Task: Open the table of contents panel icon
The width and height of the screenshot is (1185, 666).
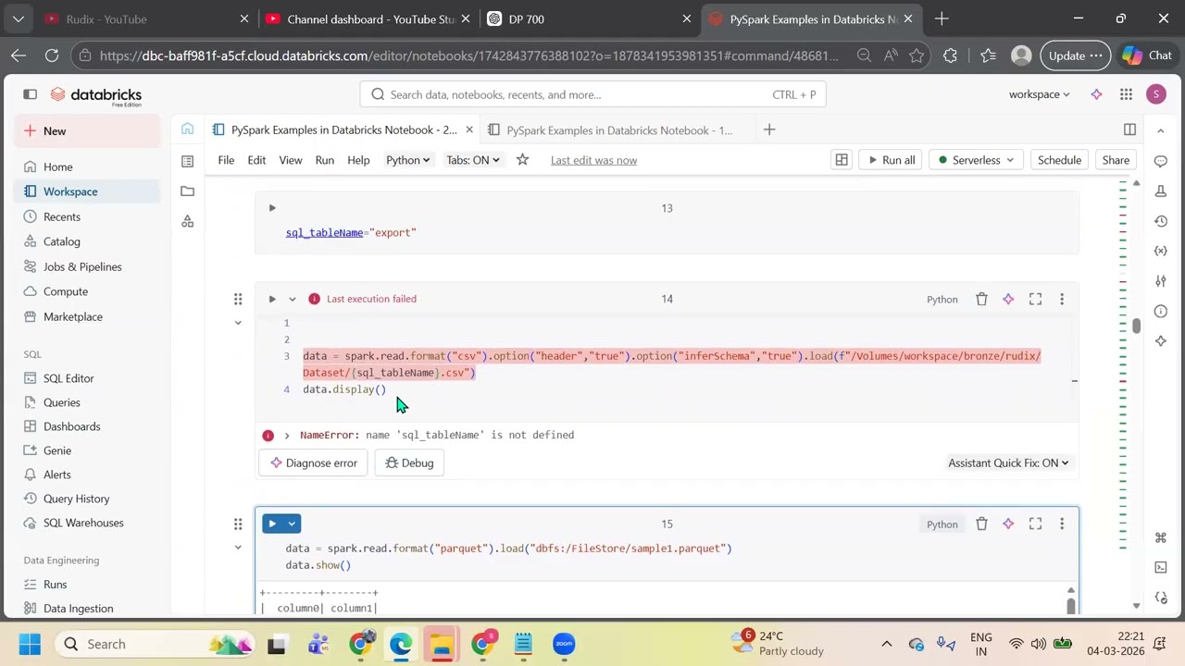Action: click(x=187, y=161)
